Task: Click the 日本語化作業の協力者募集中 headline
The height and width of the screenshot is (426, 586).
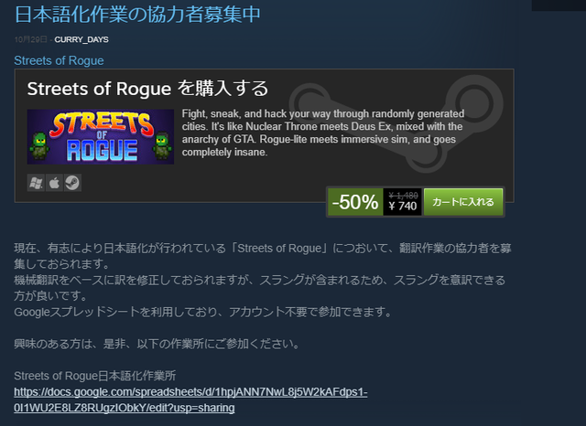Action: 137,15
